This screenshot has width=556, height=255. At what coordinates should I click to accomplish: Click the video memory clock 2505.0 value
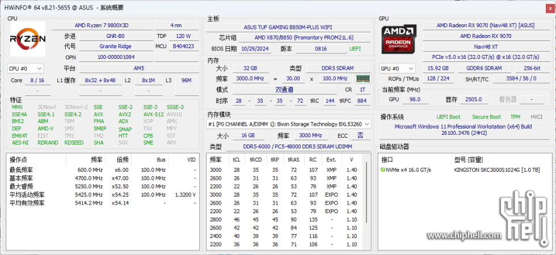474,100
